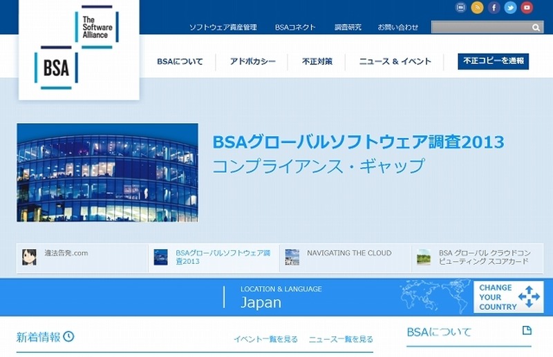Open ニュース & イベント menu
The height and width of the screenshot is (357, 553).
click(x=395, y=61)
